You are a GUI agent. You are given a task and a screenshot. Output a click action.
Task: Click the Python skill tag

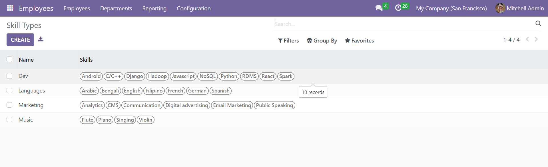pos(229,76)
